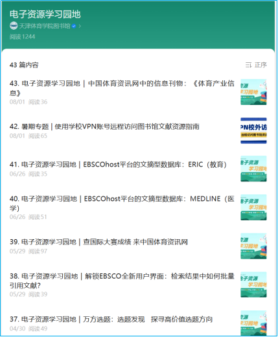
Task: Click the sort order lines icon
Action: (249, 65)
